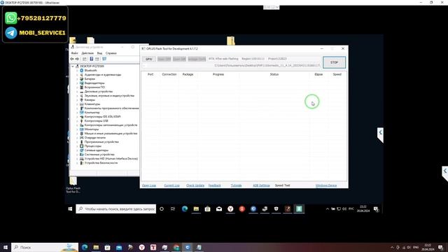The image size is (448, 252).
Task: Open the Tutorials link
Action: click(x=236, y=185)
